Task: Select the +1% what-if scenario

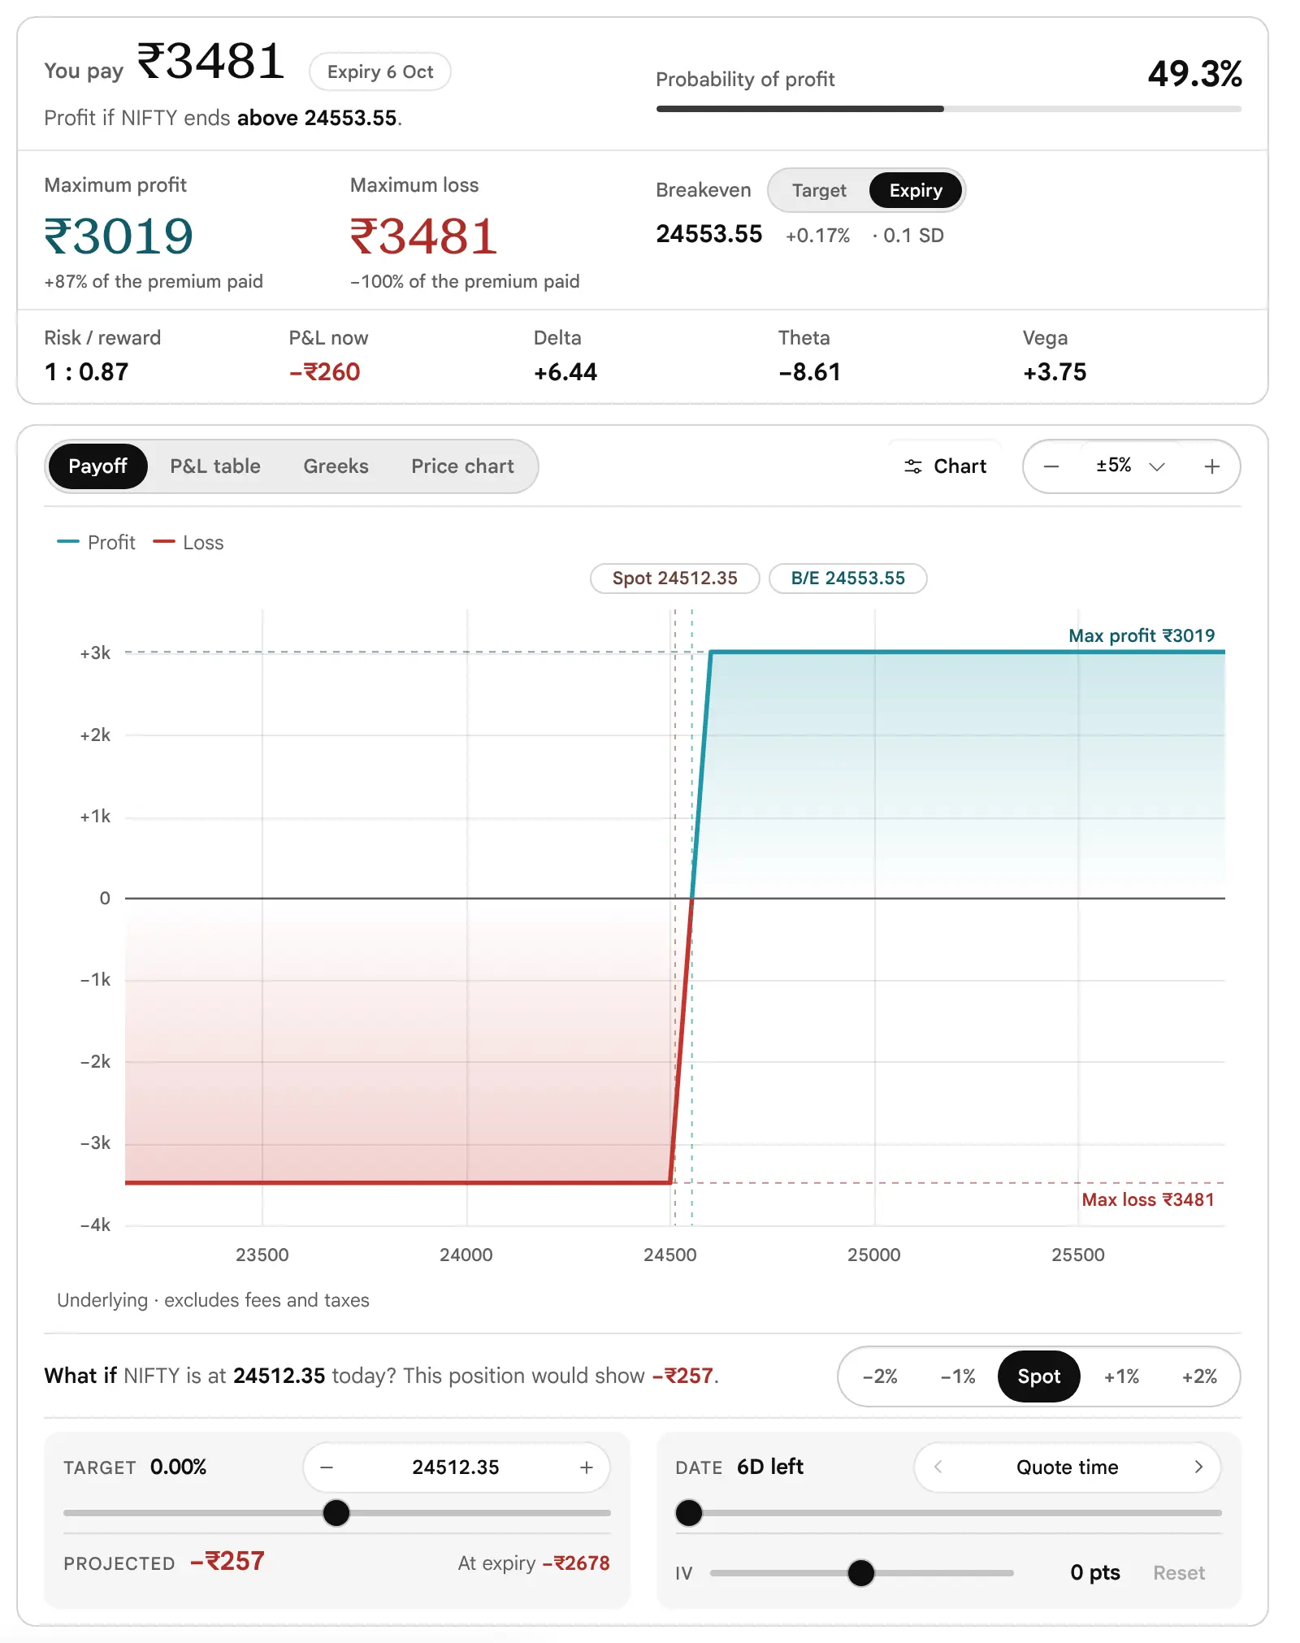Action: [x=1121, y=1376]
